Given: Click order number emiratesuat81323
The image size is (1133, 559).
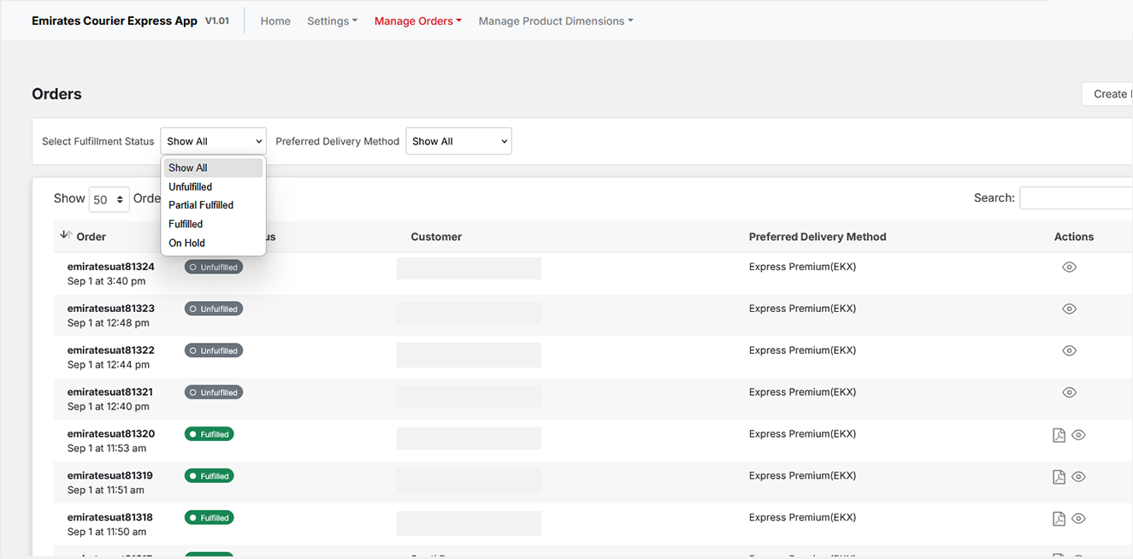Looking at the screenshot, I should (x=111, y=309).
